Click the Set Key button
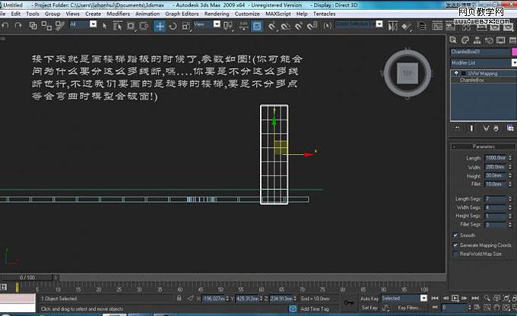The width and height of the screenshot is (517, 316). pos(370,308)
